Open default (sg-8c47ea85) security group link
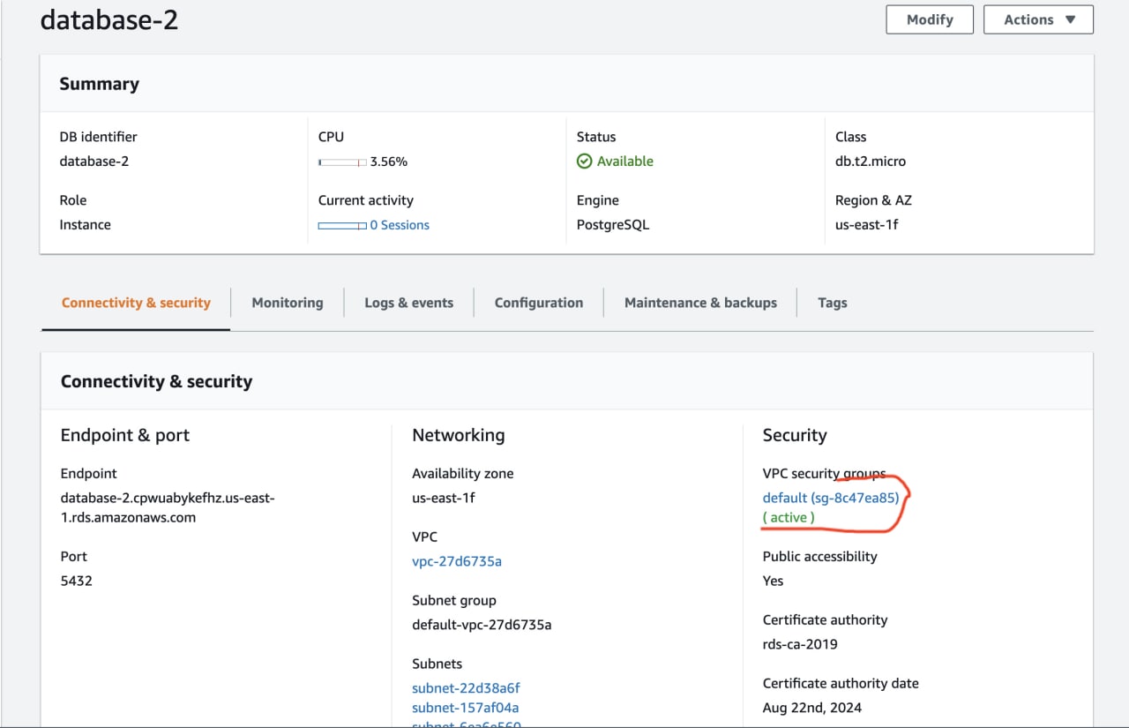1129x728 pixels. pyautogui.click(x=831, y=498)
